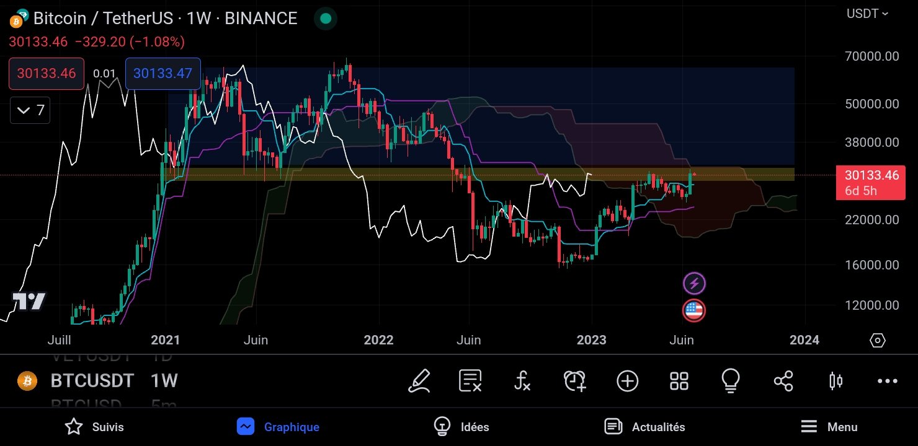Image resolution: width=918 pixels, height=446 pixels.
Task: Expand the collapsed indicators list showing 7
Action: point(30,111)
